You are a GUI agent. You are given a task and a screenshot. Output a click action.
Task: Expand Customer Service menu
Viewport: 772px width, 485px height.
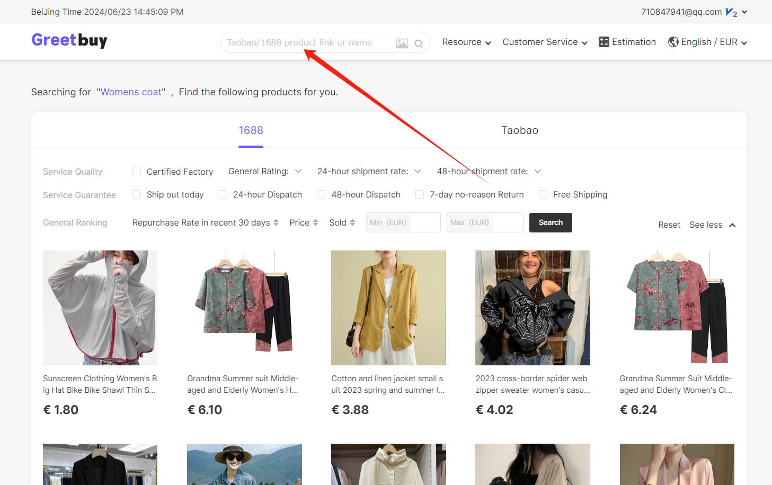(545, 42)
